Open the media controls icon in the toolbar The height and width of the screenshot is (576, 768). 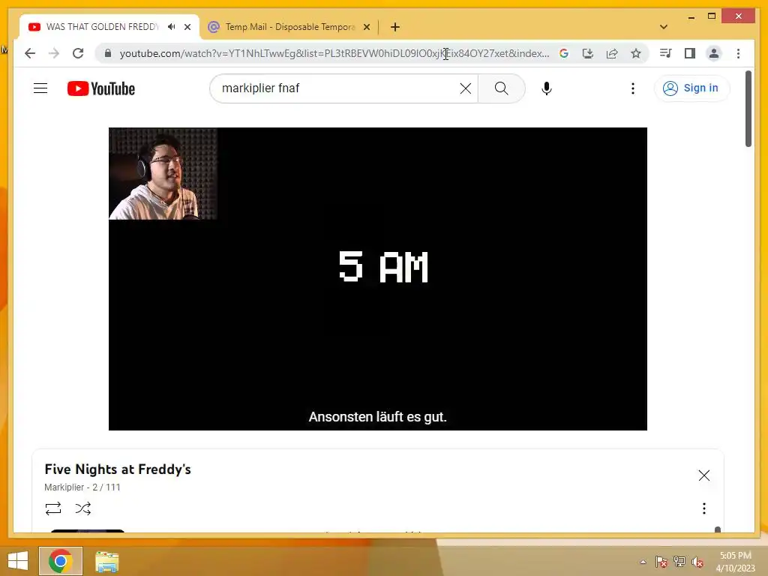[665, 53]
